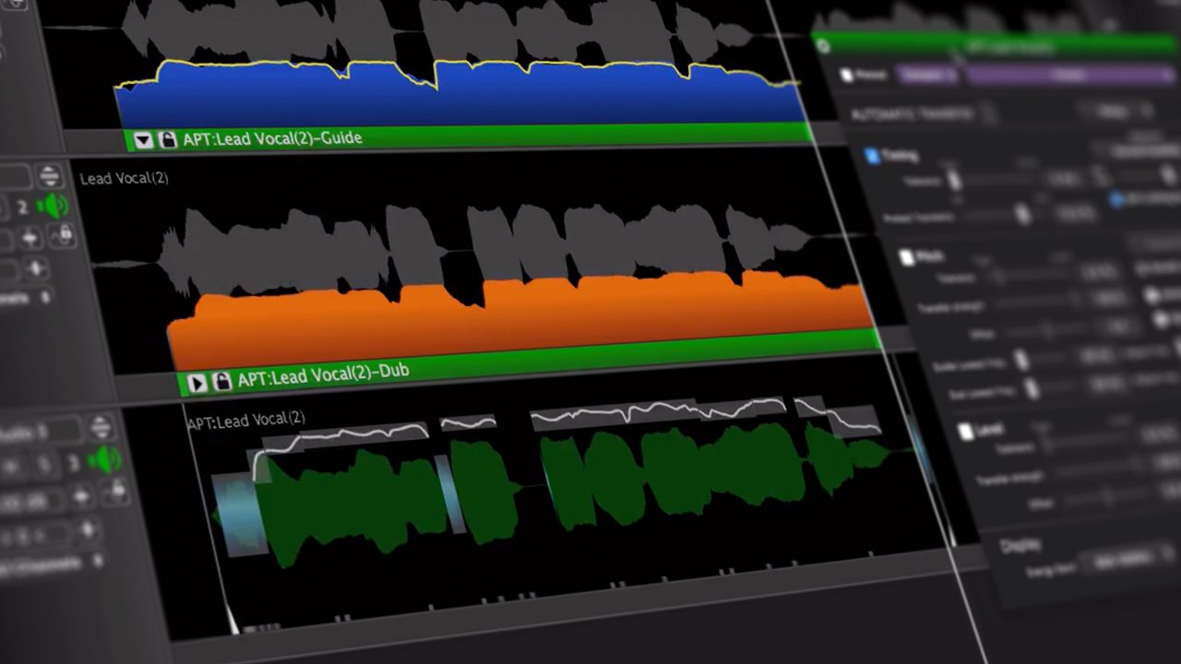This screenshot has height=664, width=1181.
Task: Toggle the green speaker icon on track 3
Action: pos(103,458)
